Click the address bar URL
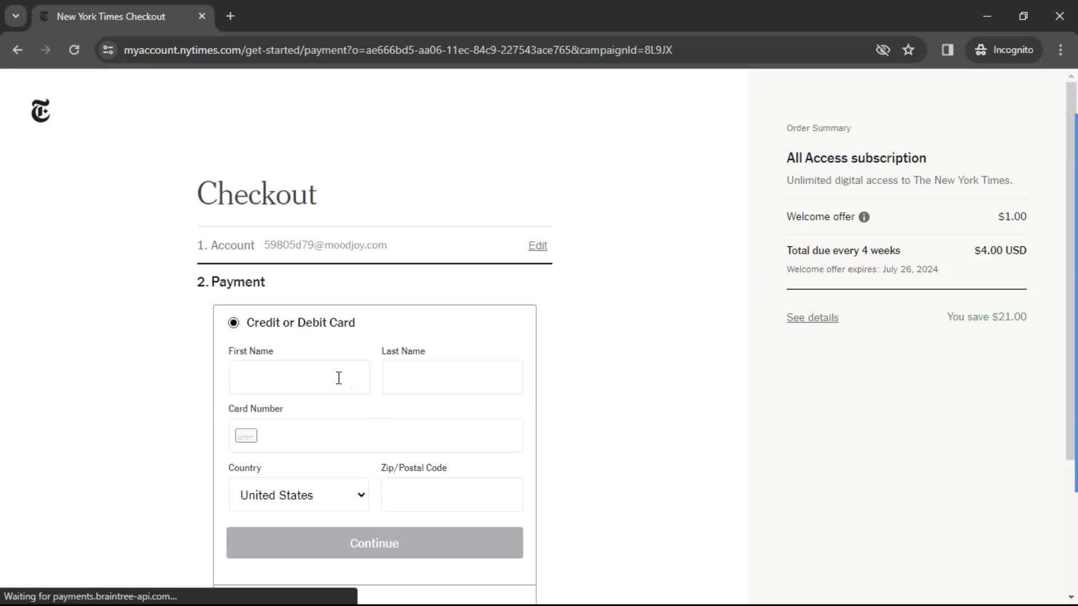Image resolution: width=1078 pixels, height=606 pixels. (398, 50)
